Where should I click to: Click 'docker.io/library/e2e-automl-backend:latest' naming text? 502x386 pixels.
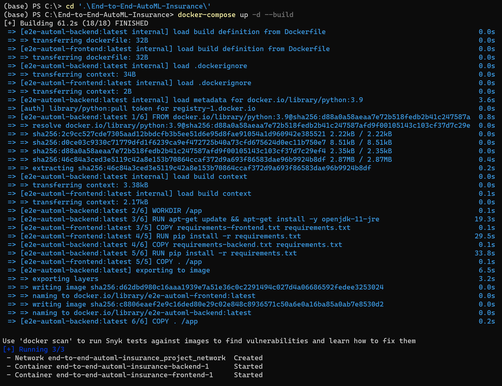pyautogui.click(x=162, y=313)
